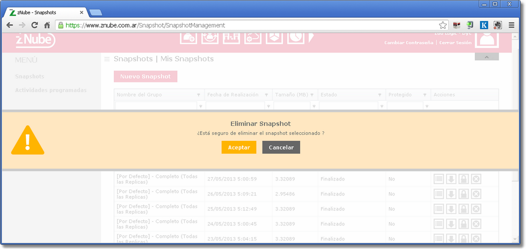Toggle protection lock on 26/05/2013 snapshot
Screen dimensions: 526x250
[463, 194]
